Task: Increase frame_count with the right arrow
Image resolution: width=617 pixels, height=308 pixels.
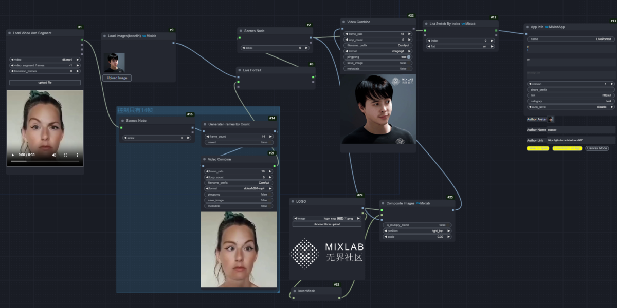Action: (270, 137)
